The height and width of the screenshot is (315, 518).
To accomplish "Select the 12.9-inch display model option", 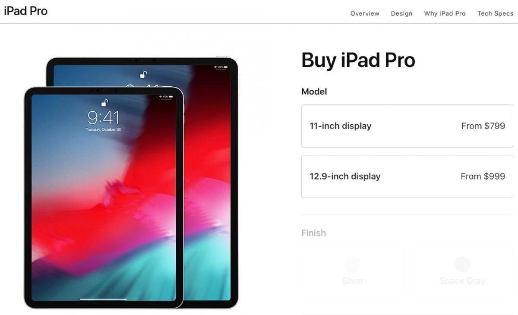I will tap(407, 176).
